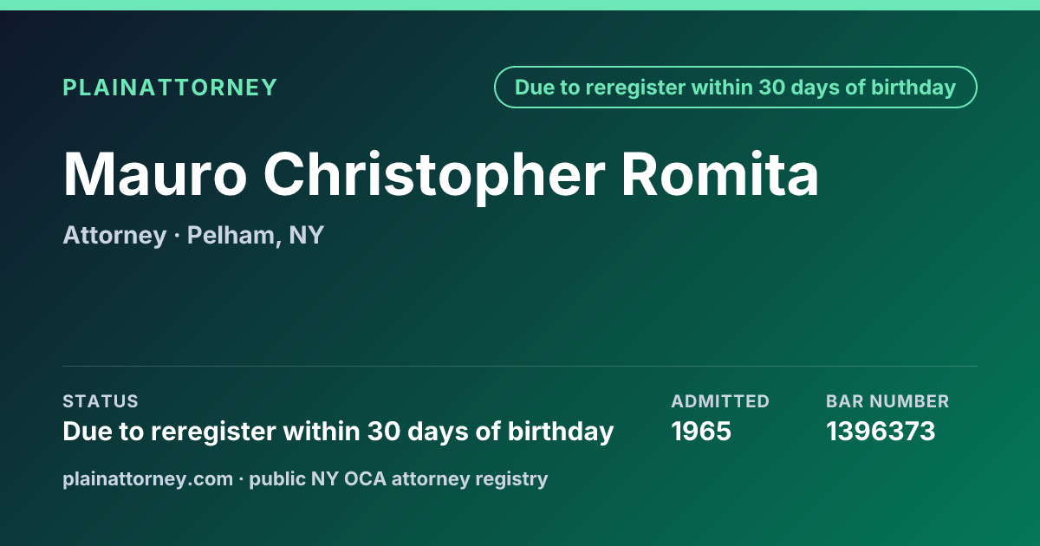The width and height of the screenshot is (1040, 546).
Task: Click the surname Romita in heading
Action: (719, 174)
